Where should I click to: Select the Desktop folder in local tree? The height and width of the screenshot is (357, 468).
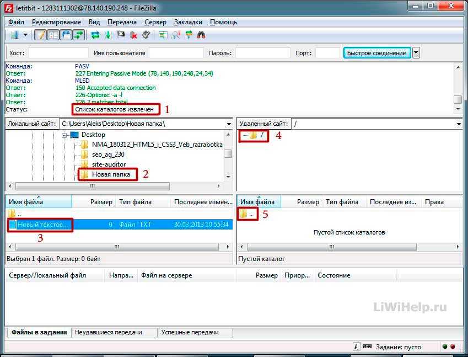click(93, 135)
